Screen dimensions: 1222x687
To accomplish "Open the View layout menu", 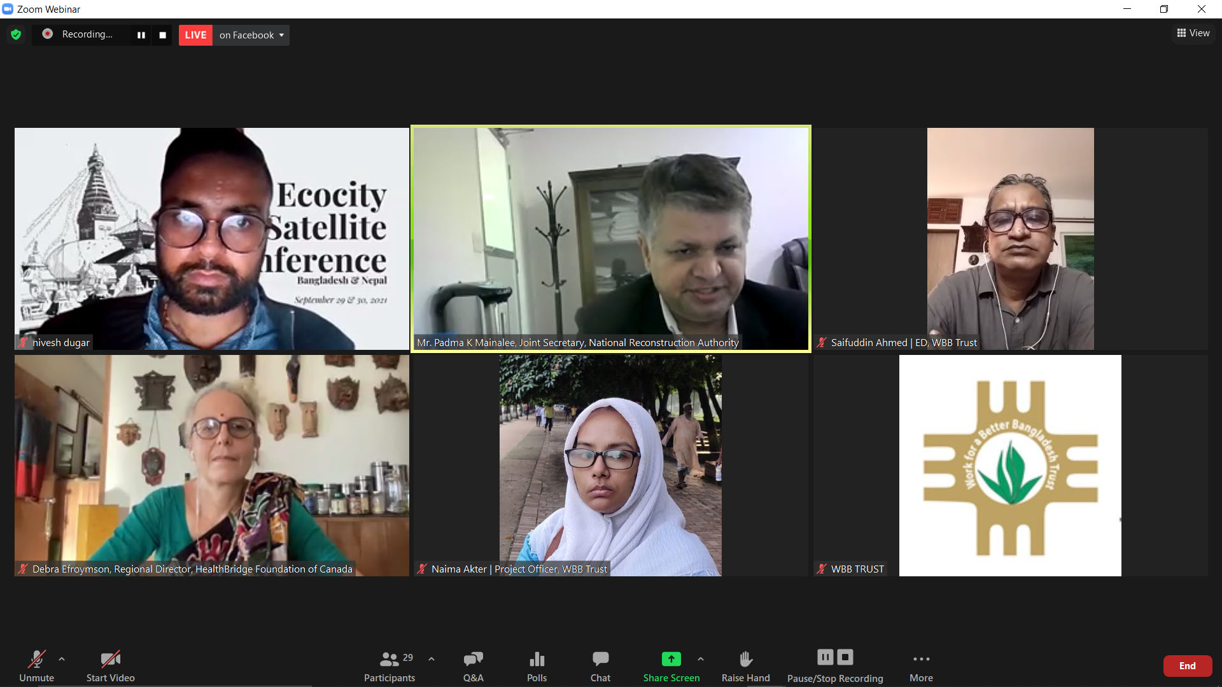I will coord(1193,33).
